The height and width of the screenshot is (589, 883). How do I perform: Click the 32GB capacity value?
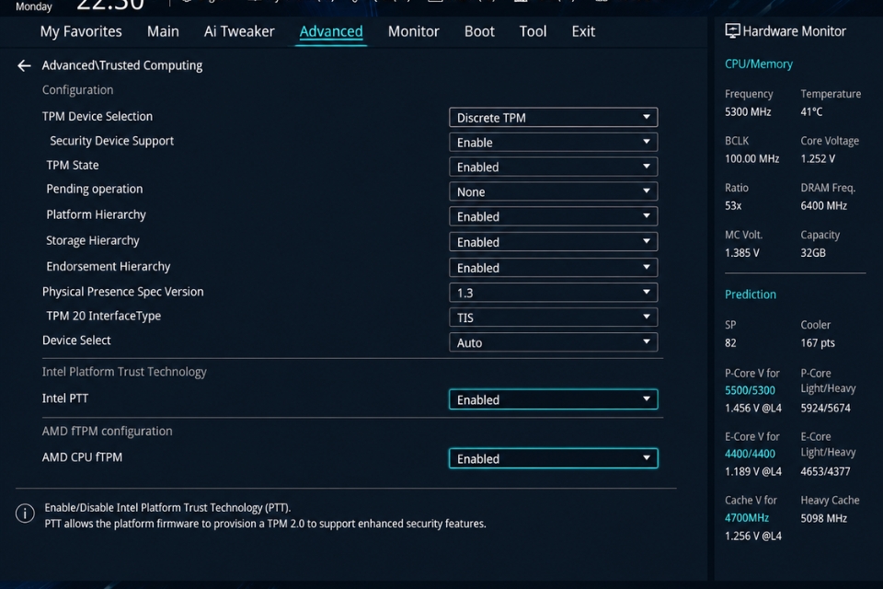pyautogui.click(x=813, y=253)
